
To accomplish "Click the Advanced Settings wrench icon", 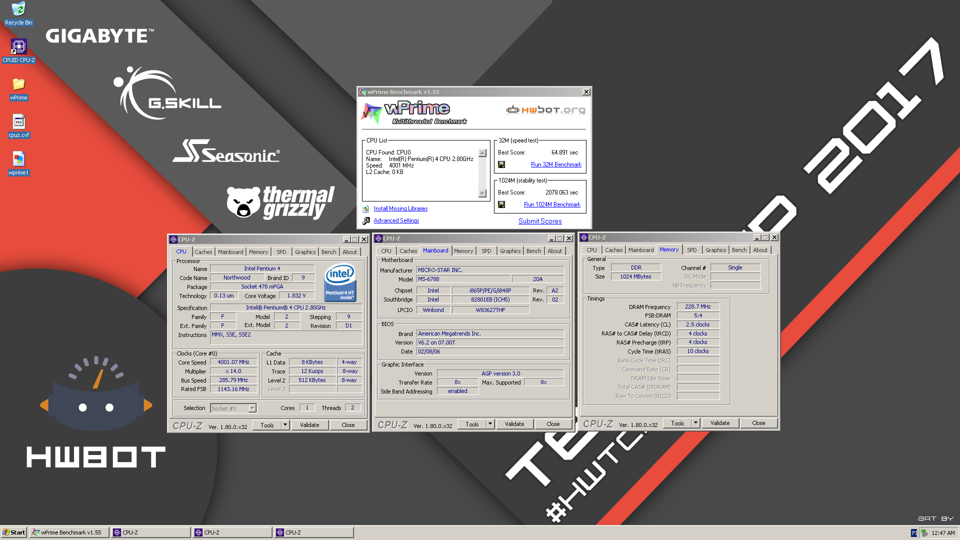I will click(366, 220).
